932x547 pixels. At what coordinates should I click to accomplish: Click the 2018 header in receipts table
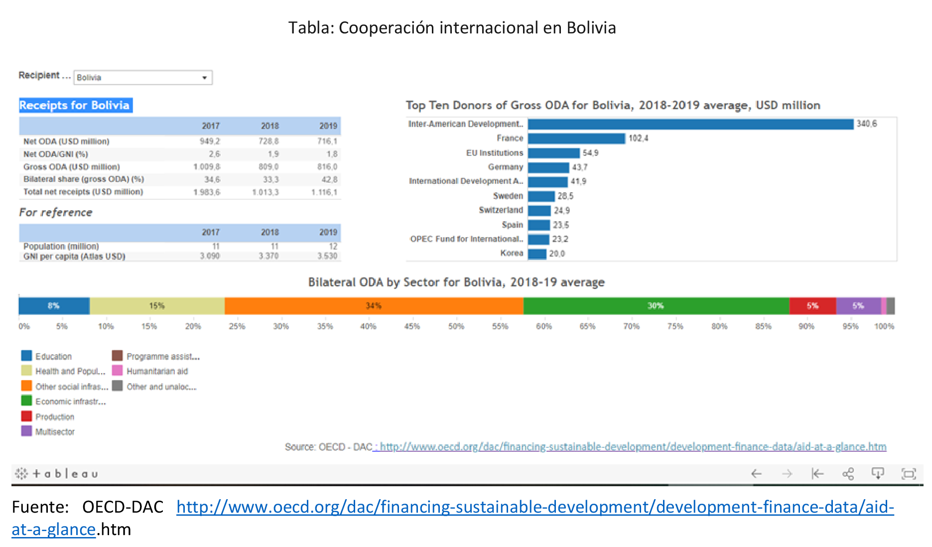[270, 126]
